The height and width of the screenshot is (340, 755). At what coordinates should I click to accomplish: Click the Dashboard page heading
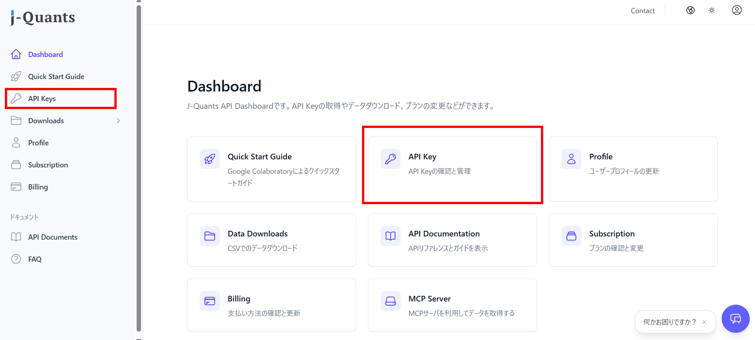tap(224, 86)
